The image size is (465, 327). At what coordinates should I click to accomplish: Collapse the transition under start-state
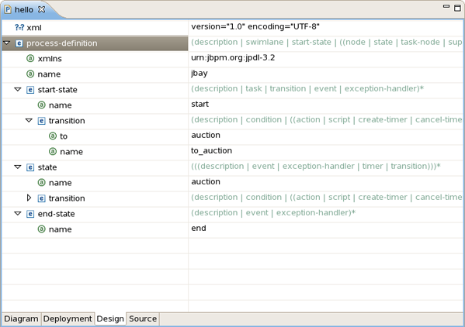29,120
